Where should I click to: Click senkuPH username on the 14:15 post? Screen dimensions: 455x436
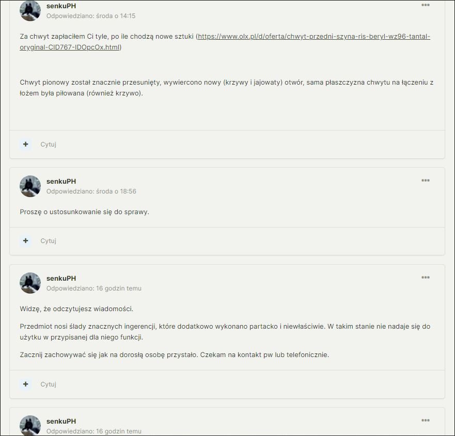tap(61, 6)
